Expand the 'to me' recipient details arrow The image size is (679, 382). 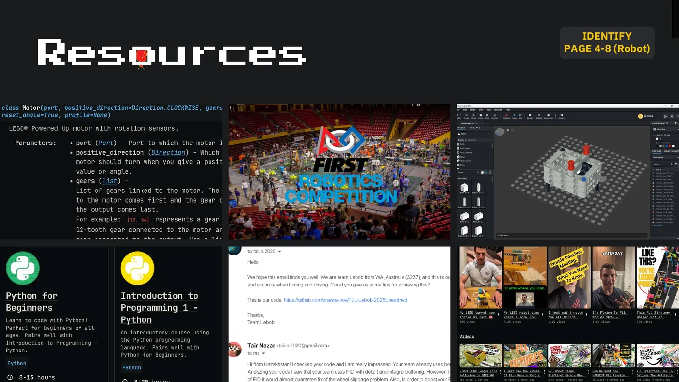[263, 353]
